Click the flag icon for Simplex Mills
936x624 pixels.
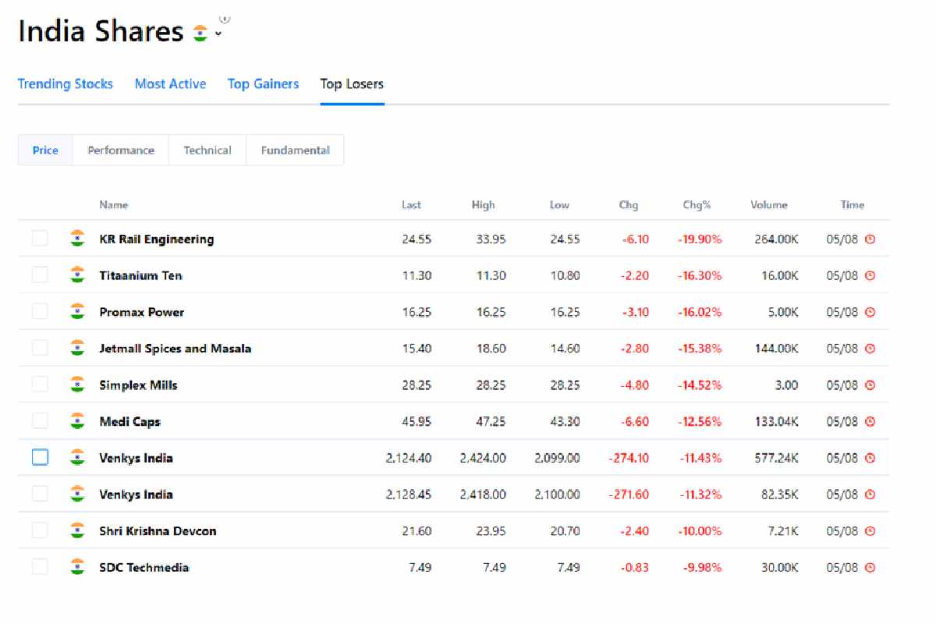76,385
